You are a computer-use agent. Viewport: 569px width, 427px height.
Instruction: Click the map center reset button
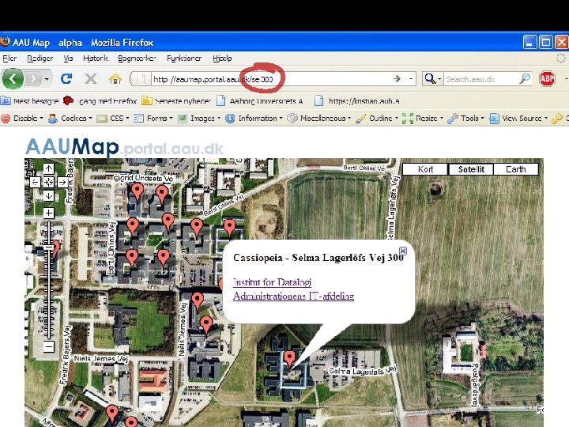pos(49,183)
